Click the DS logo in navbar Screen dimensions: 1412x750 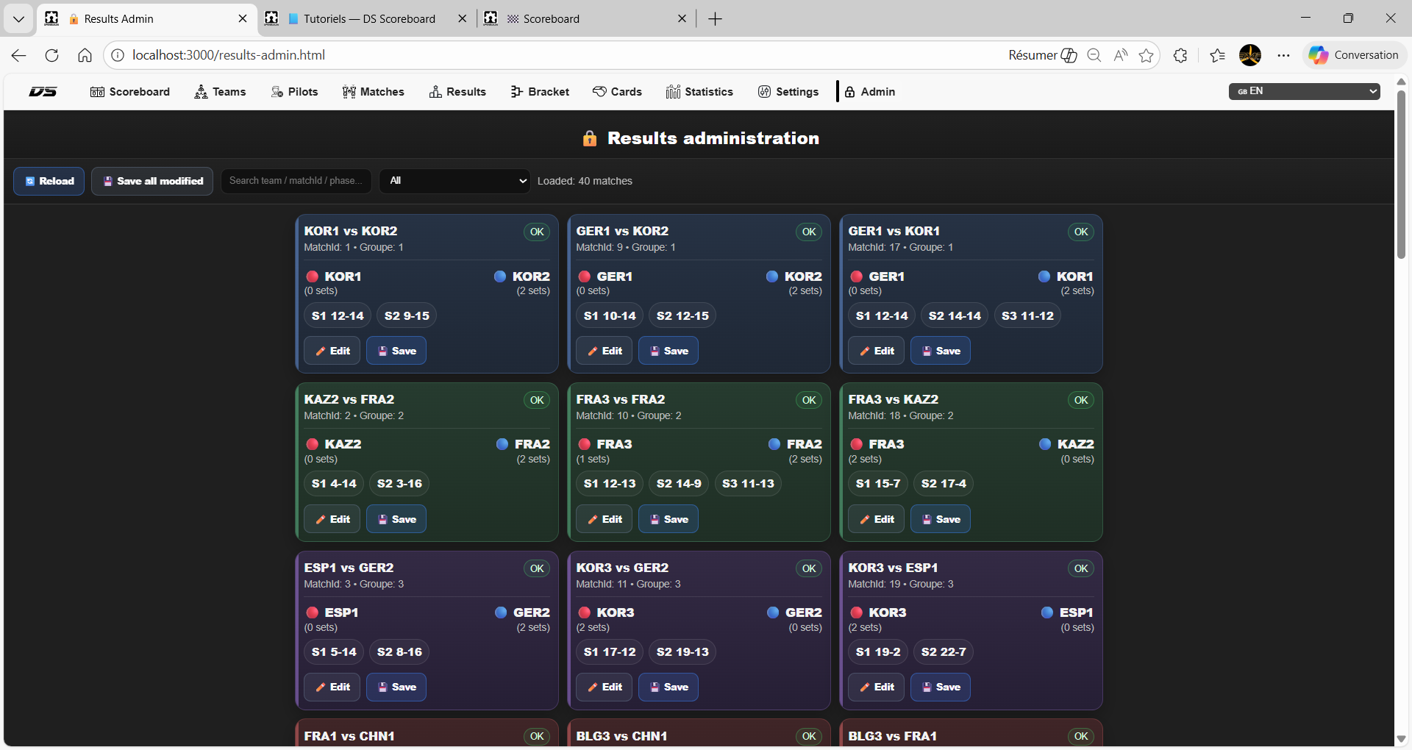[43, 92]
